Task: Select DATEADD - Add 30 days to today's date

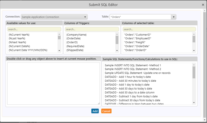Action: 128,88
